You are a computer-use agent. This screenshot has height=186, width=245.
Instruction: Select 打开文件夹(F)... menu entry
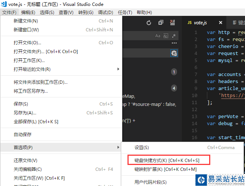(61, 52)
